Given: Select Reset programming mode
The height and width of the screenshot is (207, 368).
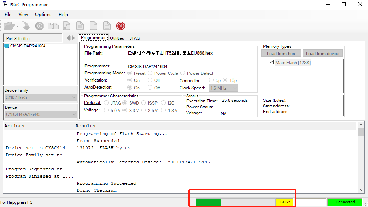Looking at the screenshot, I should click(130, 73).
